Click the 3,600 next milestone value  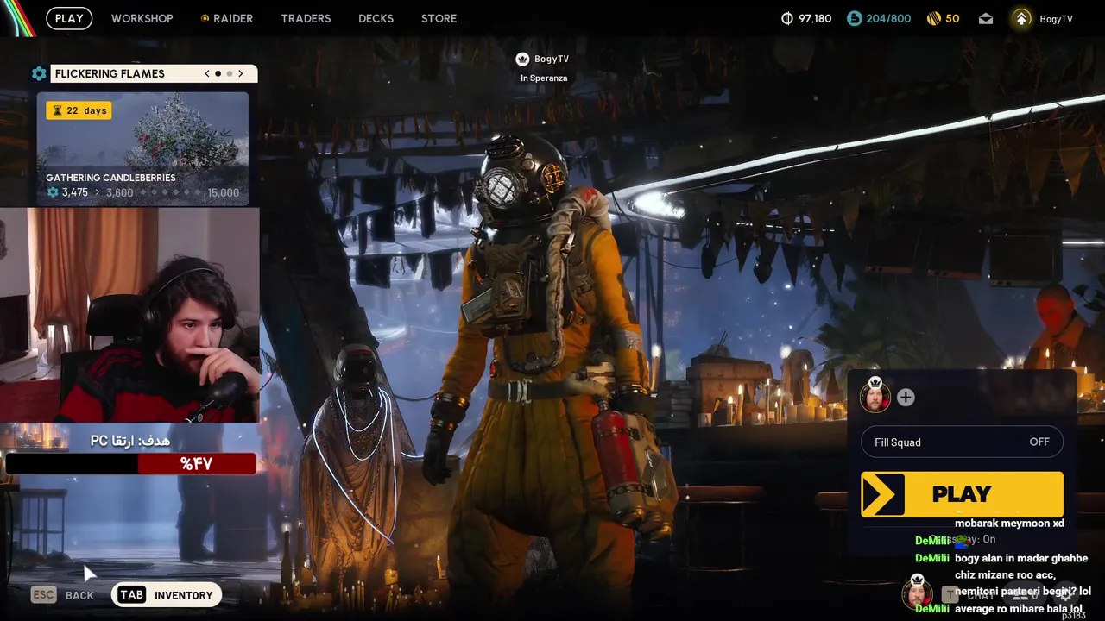119,192
